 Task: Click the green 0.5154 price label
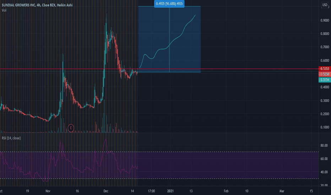tap(325, 80)
